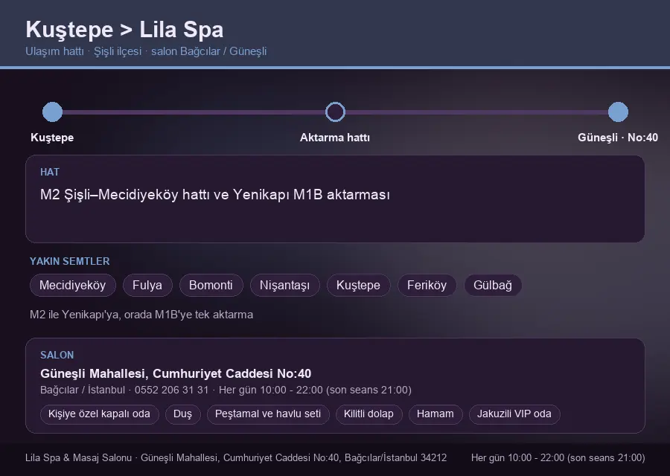Click the M2 ile Yenikapı'ya transfer note

click(141, 315)
